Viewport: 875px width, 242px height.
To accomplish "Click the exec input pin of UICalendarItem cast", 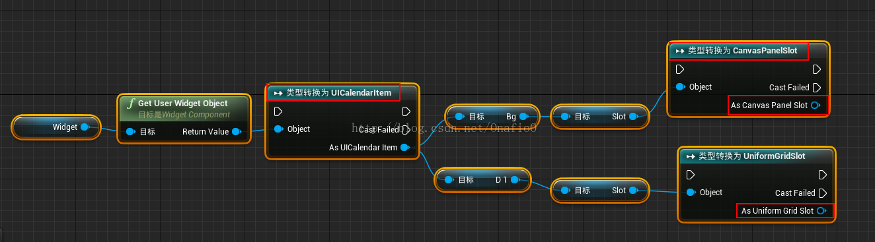I will pyautogui.click(x=278, y=111).
